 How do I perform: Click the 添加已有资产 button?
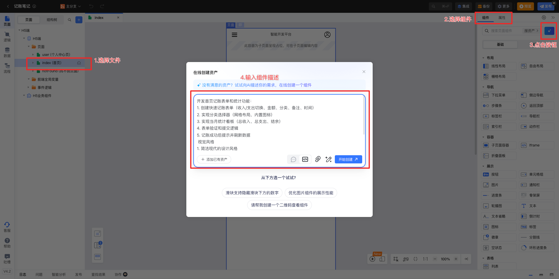tap(214, 159)
